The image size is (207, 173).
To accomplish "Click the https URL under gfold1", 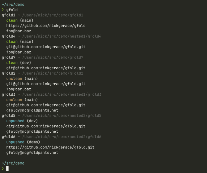I will pos(46,26).
